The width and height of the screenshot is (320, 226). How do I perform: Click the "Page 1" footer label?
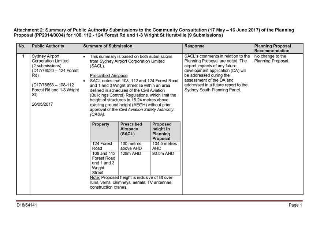tap(295, 206)
